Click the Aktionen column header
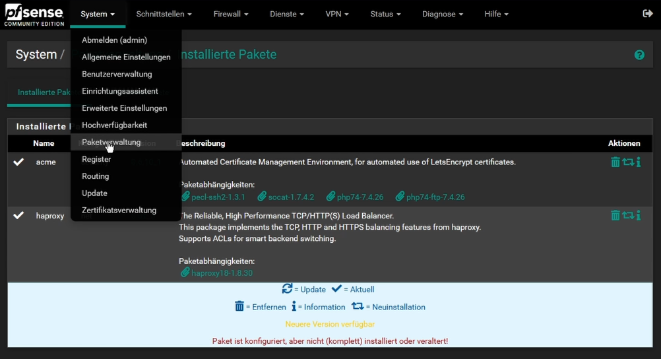Image resolution: width=661 pixels, height=359 pixels. (624, 143)
